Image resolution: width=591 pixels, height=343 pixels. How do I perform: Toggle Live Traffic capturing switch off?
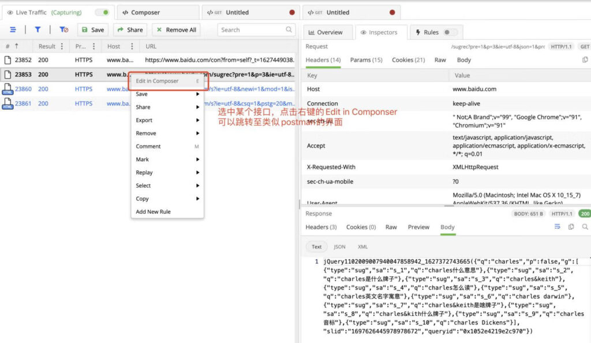(x=102, y=12)
